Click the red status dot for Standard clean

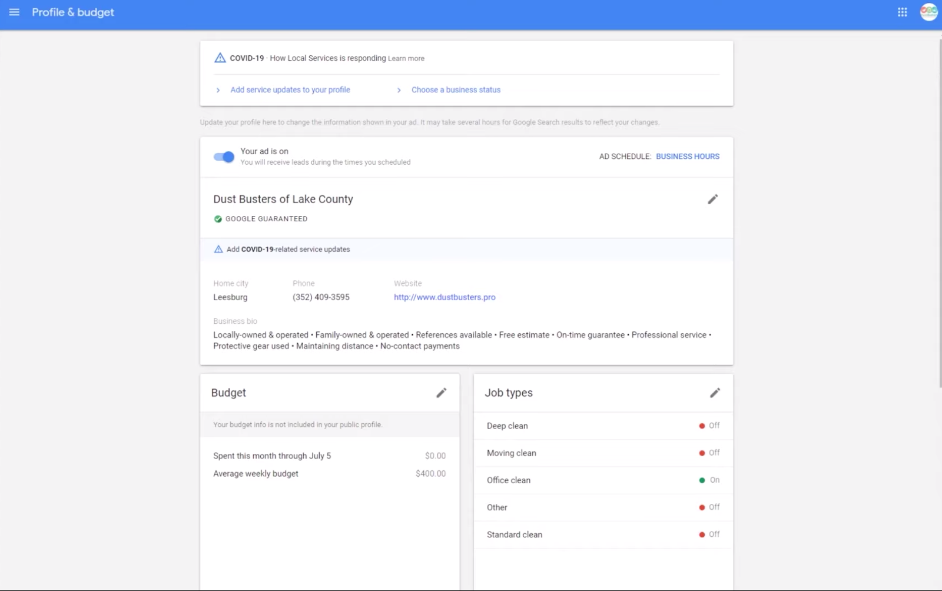(702, 534)
